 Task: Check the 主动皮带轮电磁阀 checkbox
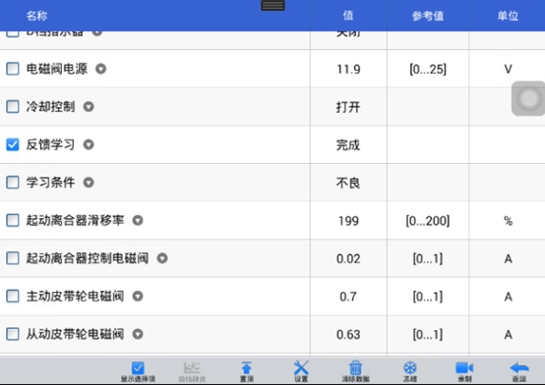[13, 297]
